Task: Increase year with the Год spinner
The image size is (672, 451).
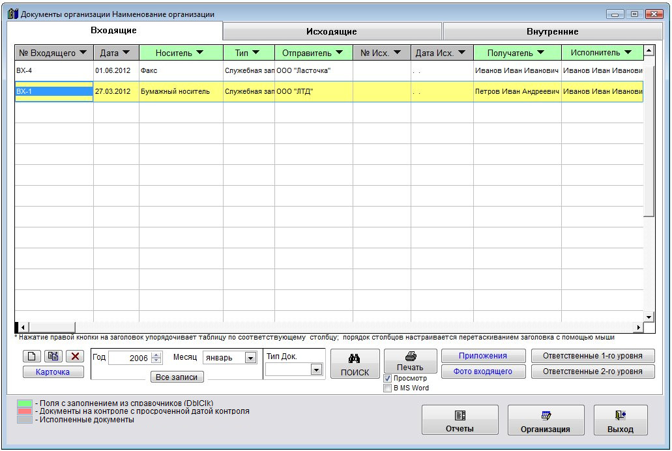Action: pyautogui.click(x=156, y=355)
